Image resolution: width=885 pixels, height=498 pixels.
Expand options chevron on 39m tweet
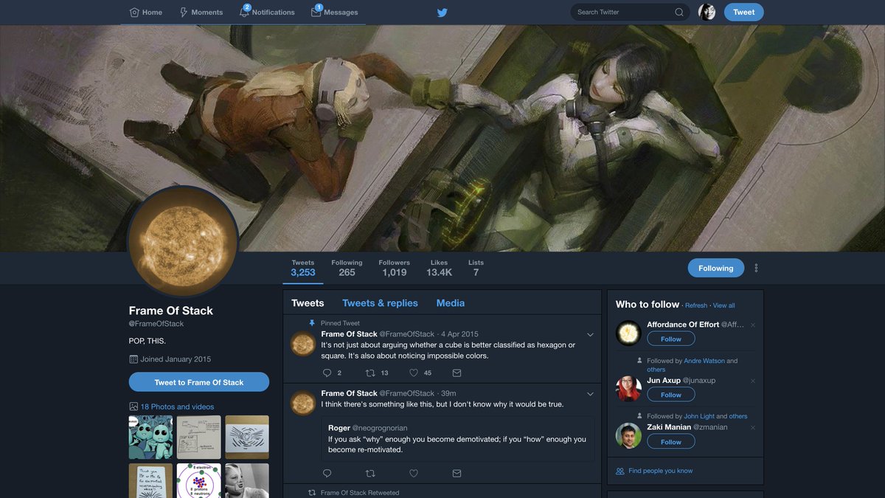[x=590, y=394]
